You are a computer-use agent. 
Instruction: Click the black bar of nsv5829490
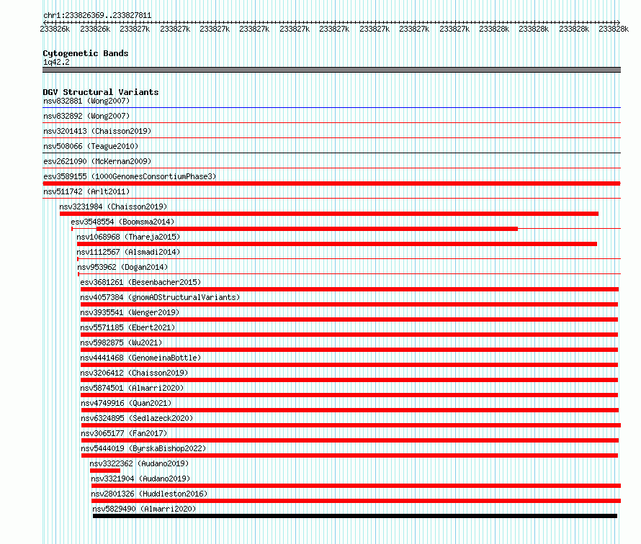click(355, 516)
